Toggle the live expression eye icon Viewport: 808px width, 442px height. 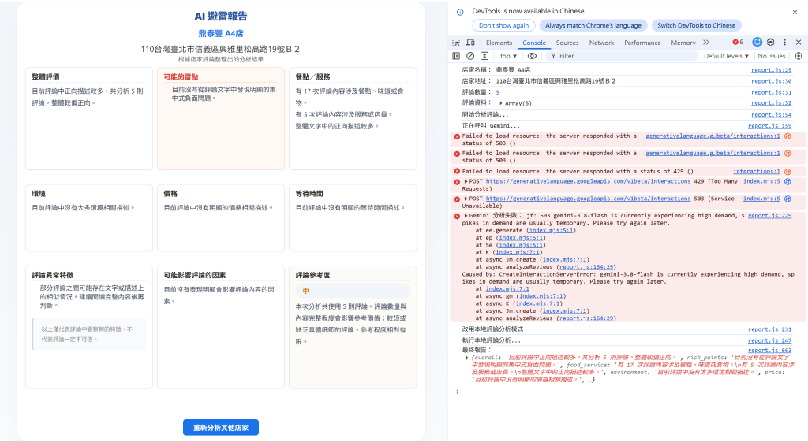[532, 56]
